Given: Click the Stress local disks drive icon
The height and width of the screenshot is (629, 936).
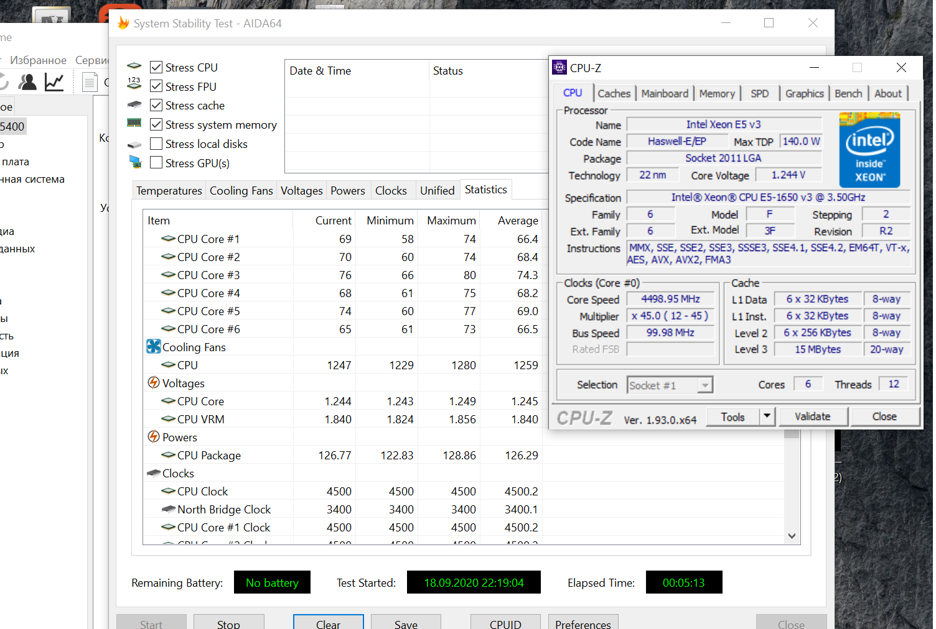Looking at the screenshot, I should pyautogui.click(x=134, y=144).
